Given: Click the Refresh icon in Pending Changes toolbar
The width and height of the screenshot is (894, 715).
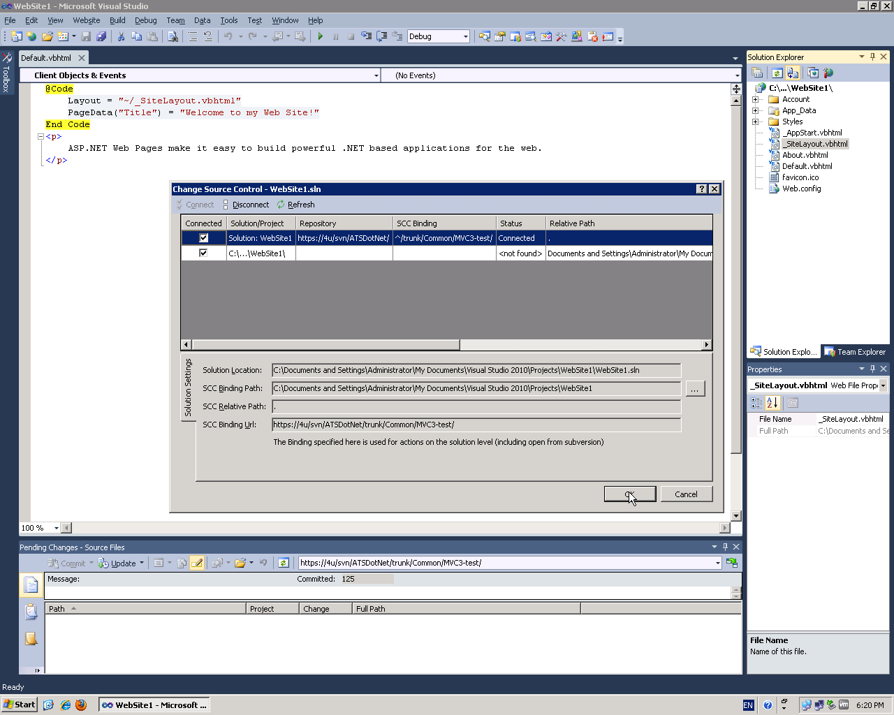Looking at the screenshot, I should (x=284, y=563).
